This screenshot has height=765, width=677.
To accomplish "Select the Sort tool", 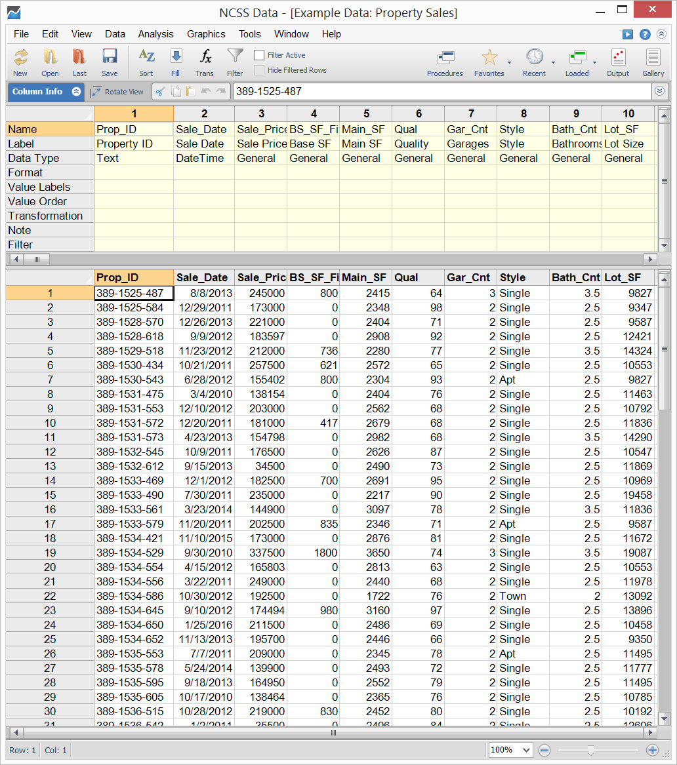I will (x=146, y=62).
